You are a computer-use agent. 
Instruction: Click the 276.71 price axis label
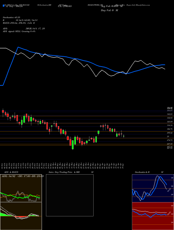tap(170, 140)
